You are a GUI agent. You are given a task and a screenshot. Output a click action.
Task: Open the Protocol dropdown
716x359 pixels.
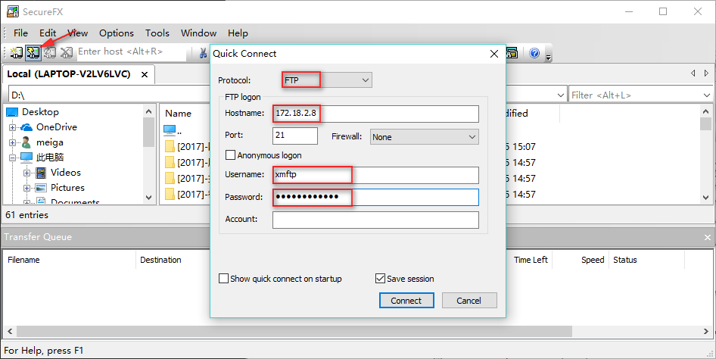tap(366, 80)
